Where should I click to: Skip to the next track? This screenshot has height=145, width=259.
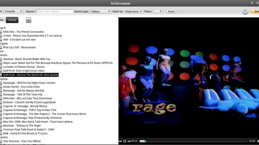129,141
